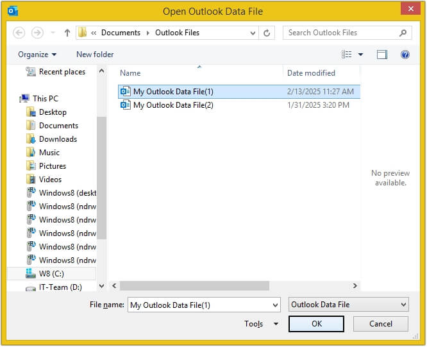Image resolution: width=427 pixels, height=347 pixels.
Task: Click the horizontal scrollbar thumb
Action: [x=194, y=285]
